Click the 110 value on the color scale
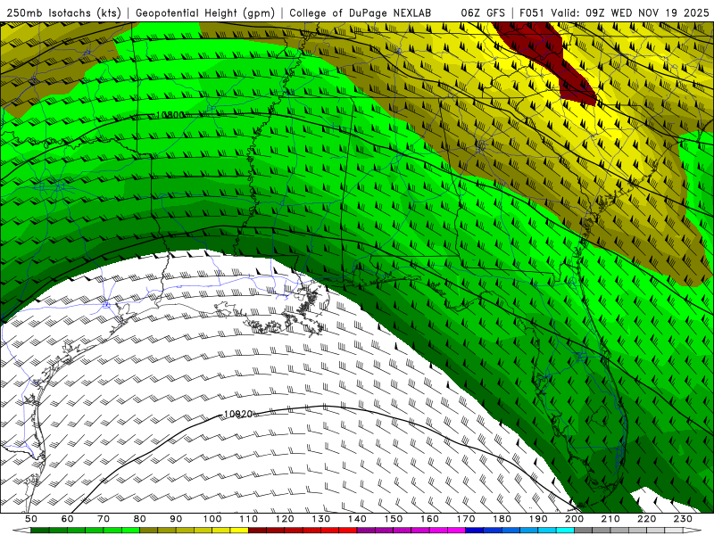The image size is (714, 535). coord(248,519)
